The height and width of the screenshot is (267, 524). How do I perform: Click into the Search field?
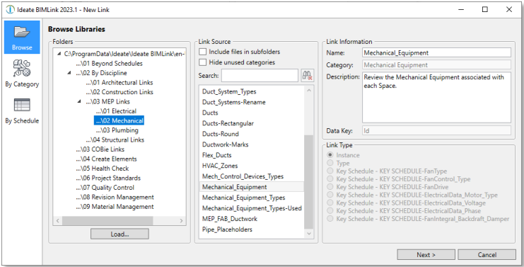pyautogui.click(x=260, y=76)
